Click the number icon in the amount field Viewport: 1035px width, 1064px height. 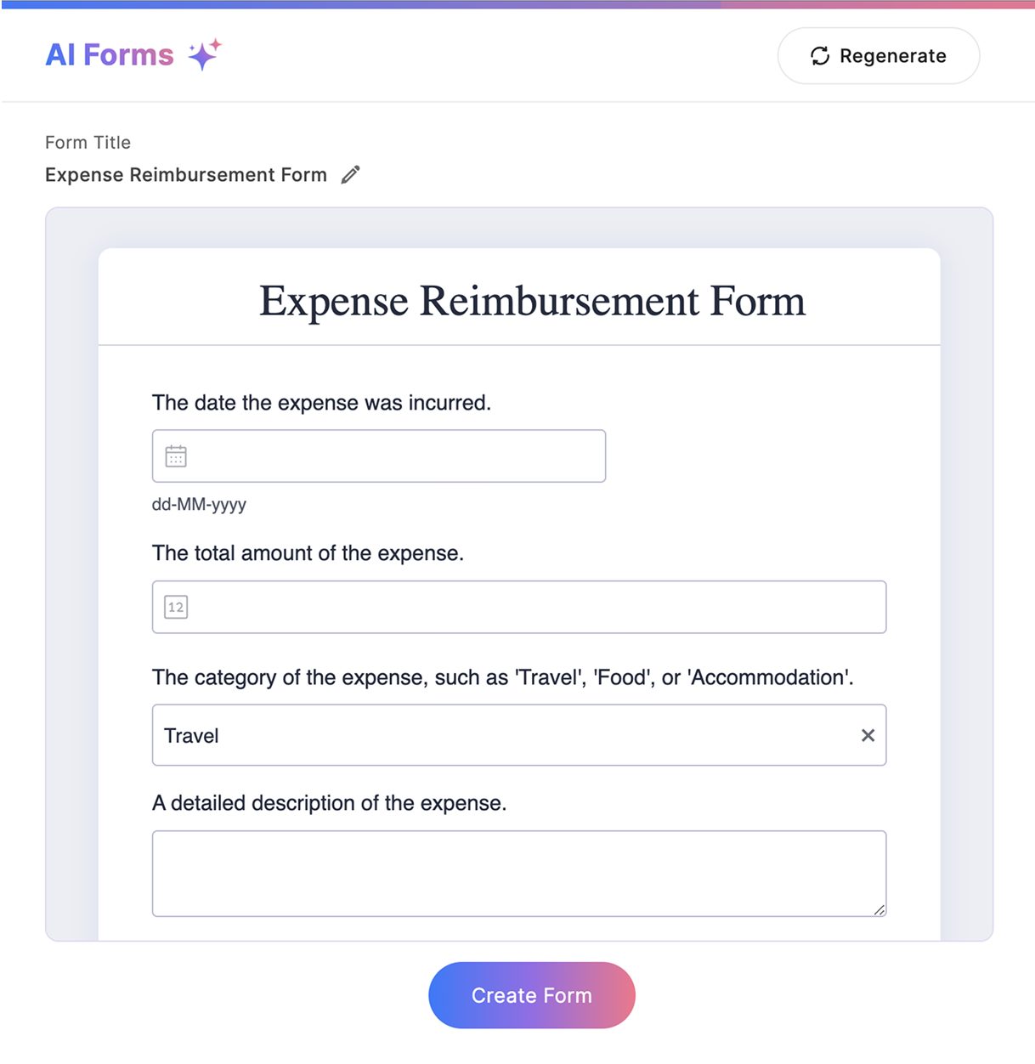point(176,608)
